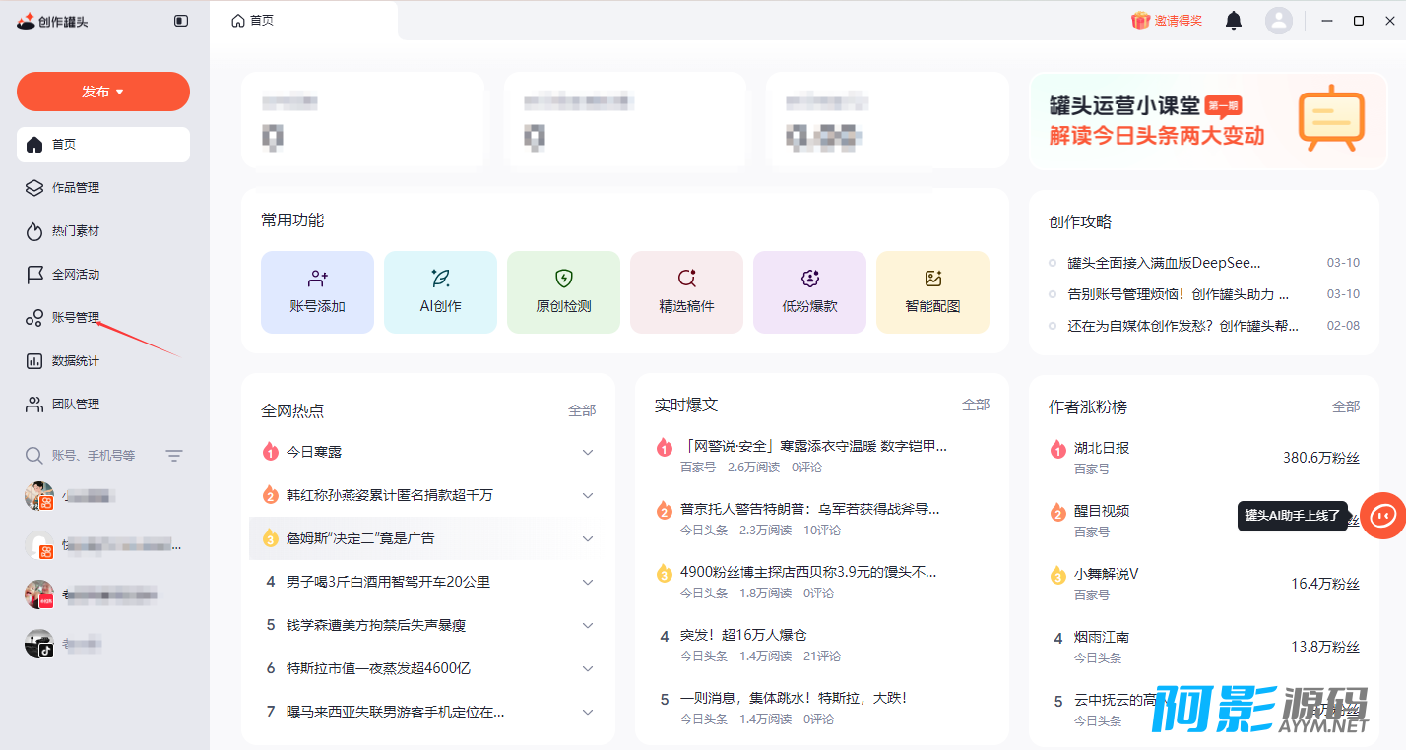This screenshot has height=750, width=1406.
Task: Open the 发布 dropdown button
Action: point(103,92)
